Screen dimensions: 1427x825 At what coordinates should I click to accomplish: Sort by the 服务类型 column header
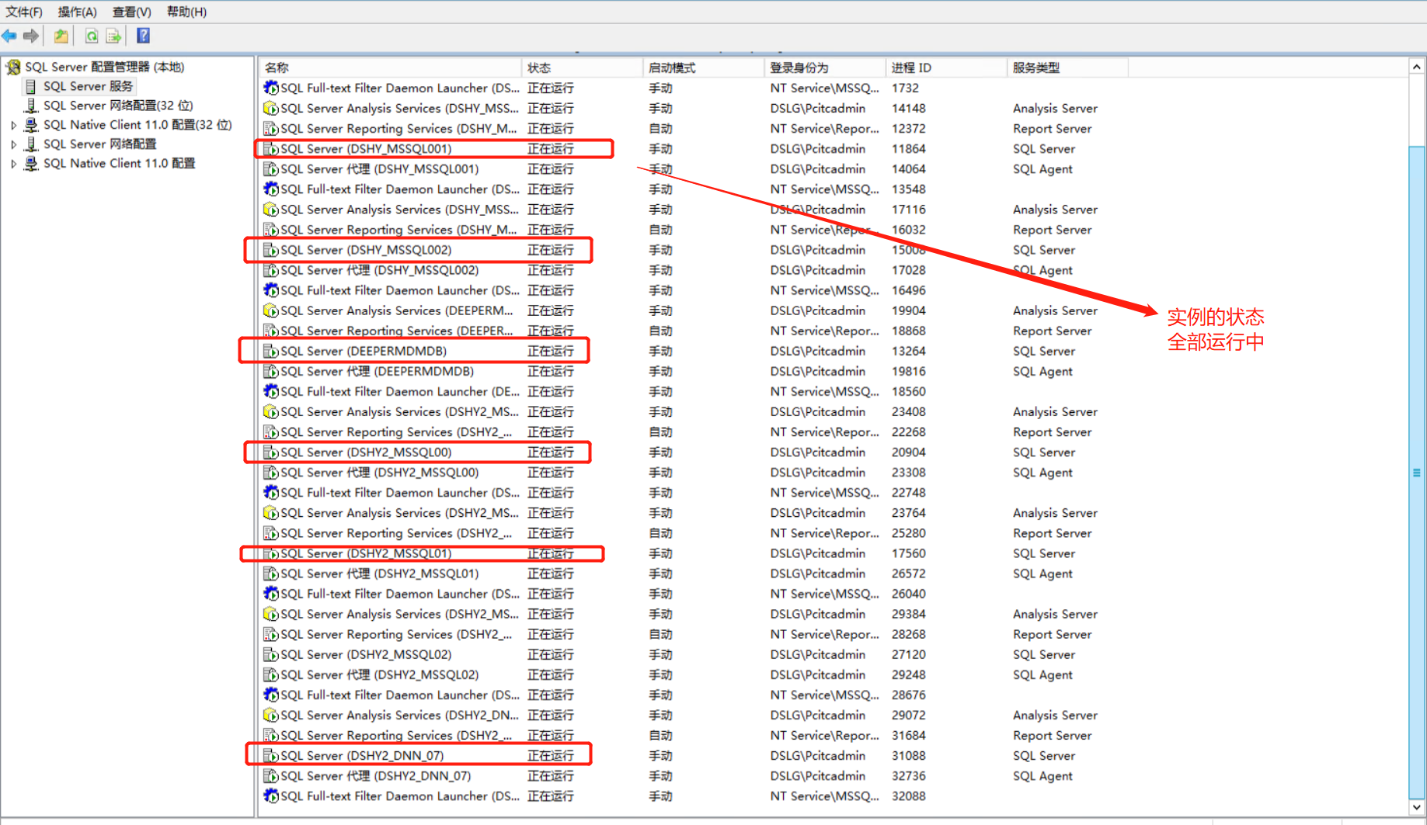pyautogui.click(x=1067, y=68)
